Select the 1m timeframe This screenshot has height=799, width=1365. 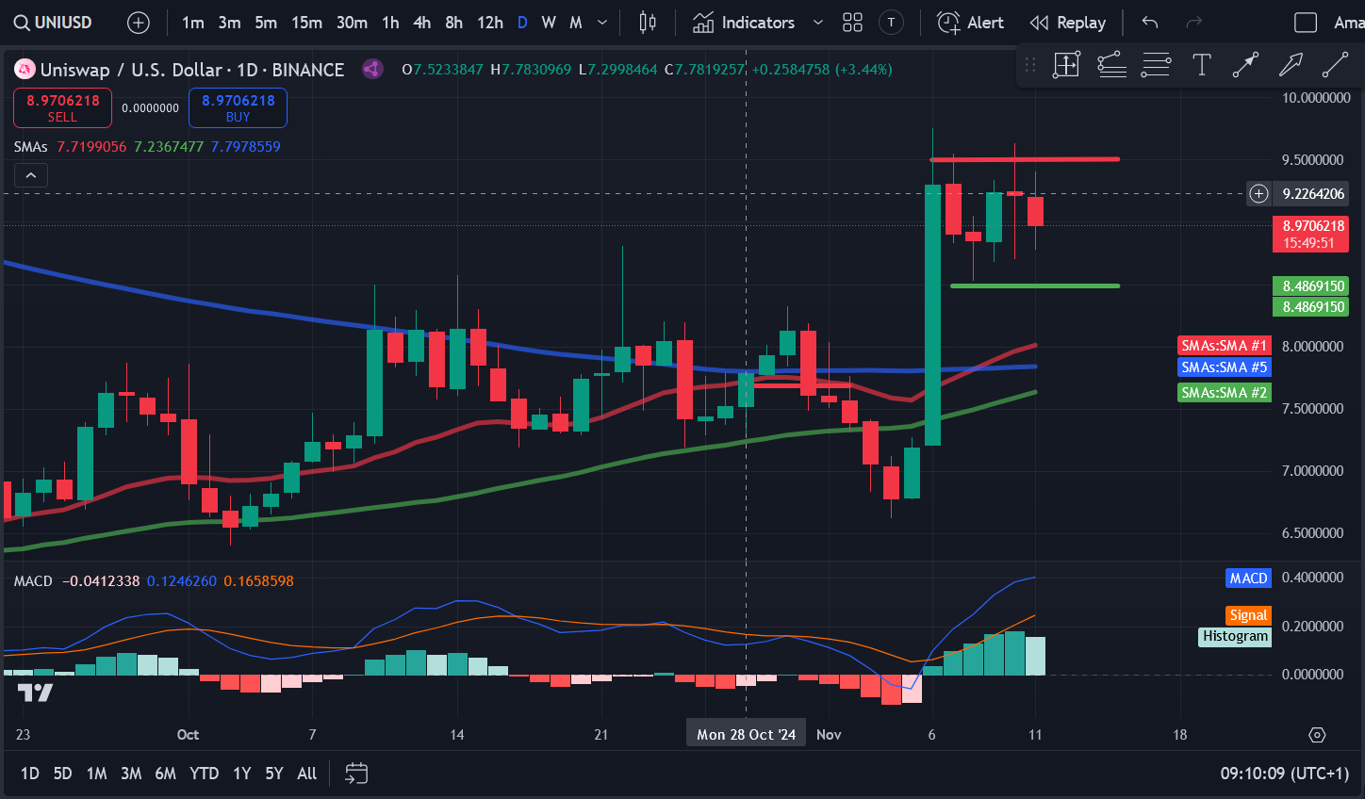[193, 23]
